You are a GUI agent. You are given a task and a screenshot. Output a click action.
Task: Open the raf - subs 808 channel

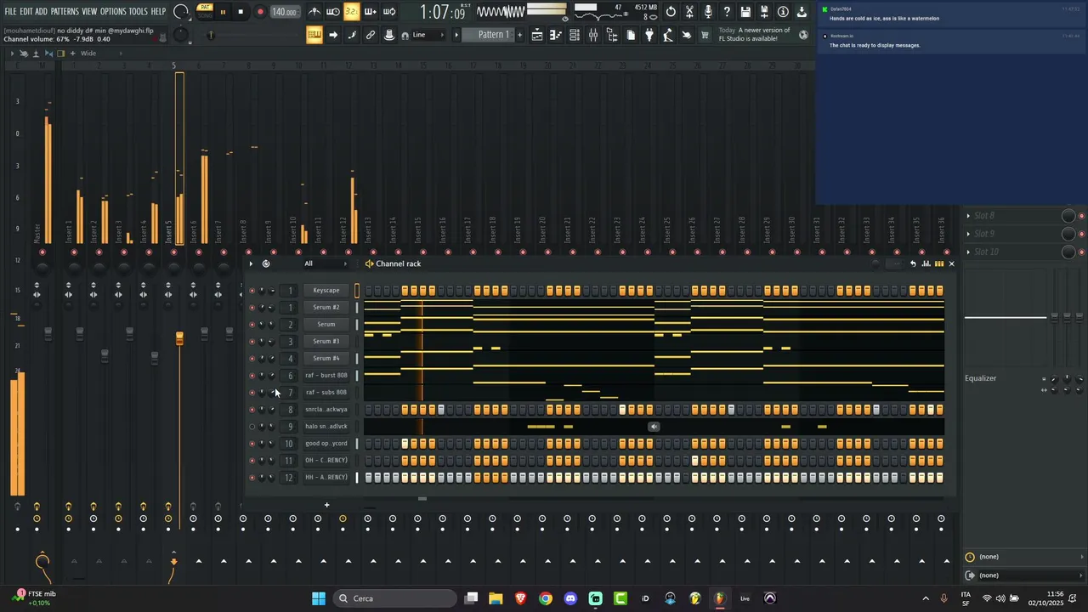pos(326,393)
